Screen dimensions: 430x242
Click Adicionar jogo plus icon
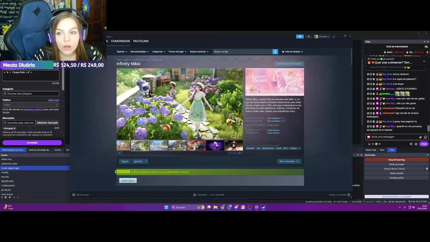click(x=74, y=195)
